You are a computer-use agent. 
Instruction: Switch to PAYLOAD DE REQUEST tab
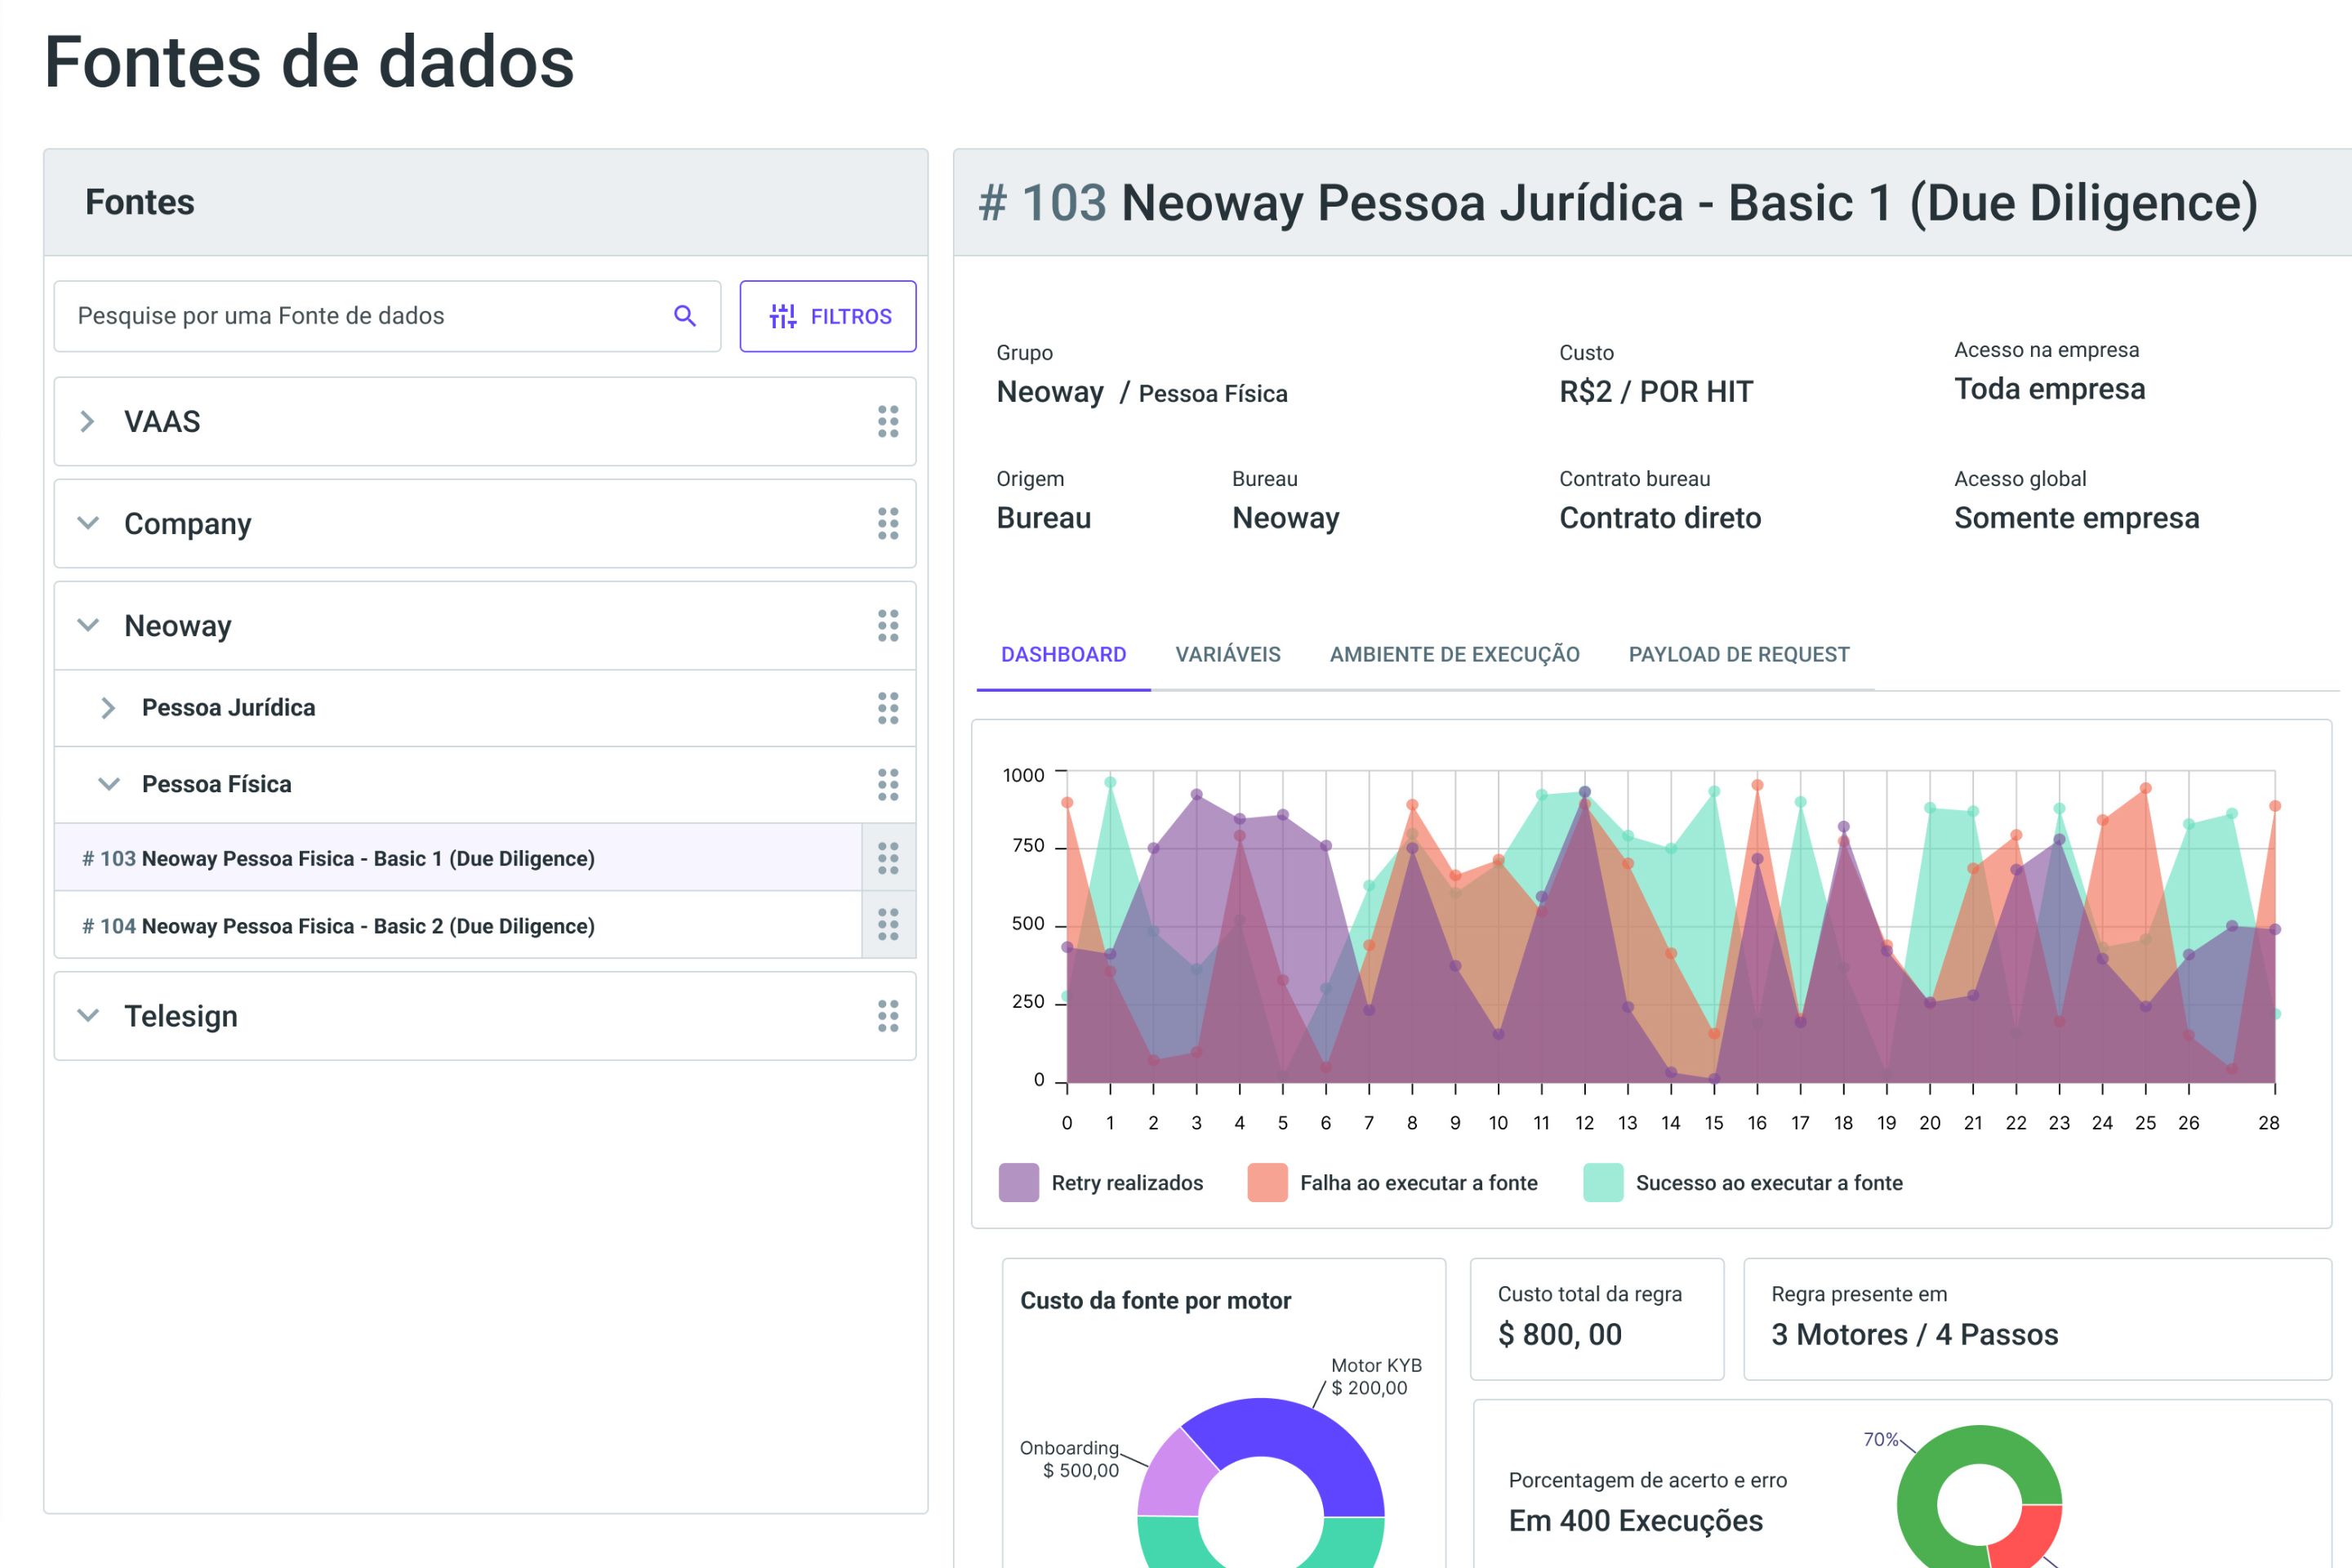pyautogui.click(x=1738, y=655)
